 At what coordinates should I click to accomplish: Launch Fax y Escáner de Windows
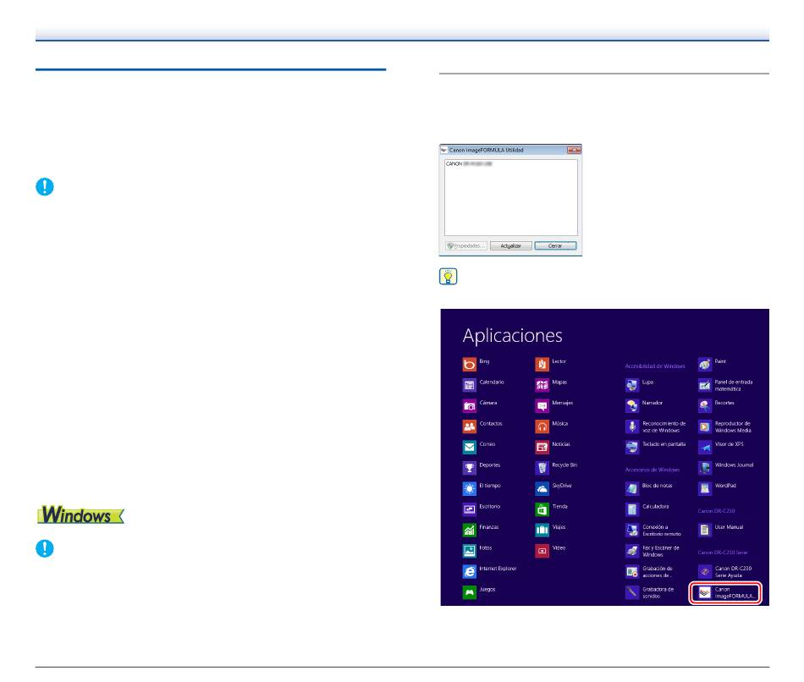(653, 551)
